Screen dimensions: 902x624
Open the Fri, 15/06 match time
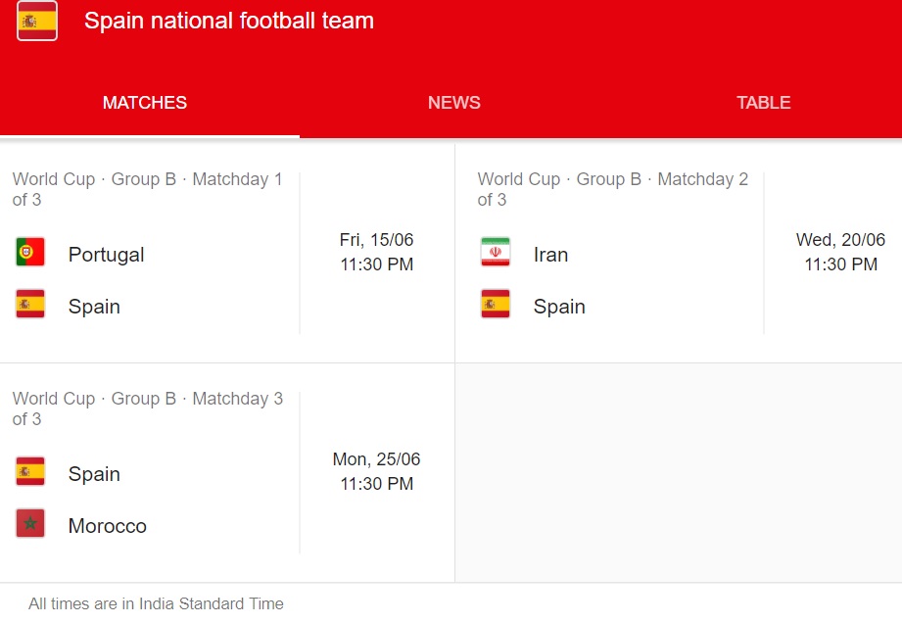[376, 252]
